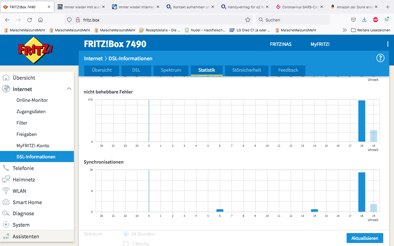The image size is (394, 246).
Task: Select the Statistik tab
Action: tap(207, 70)
